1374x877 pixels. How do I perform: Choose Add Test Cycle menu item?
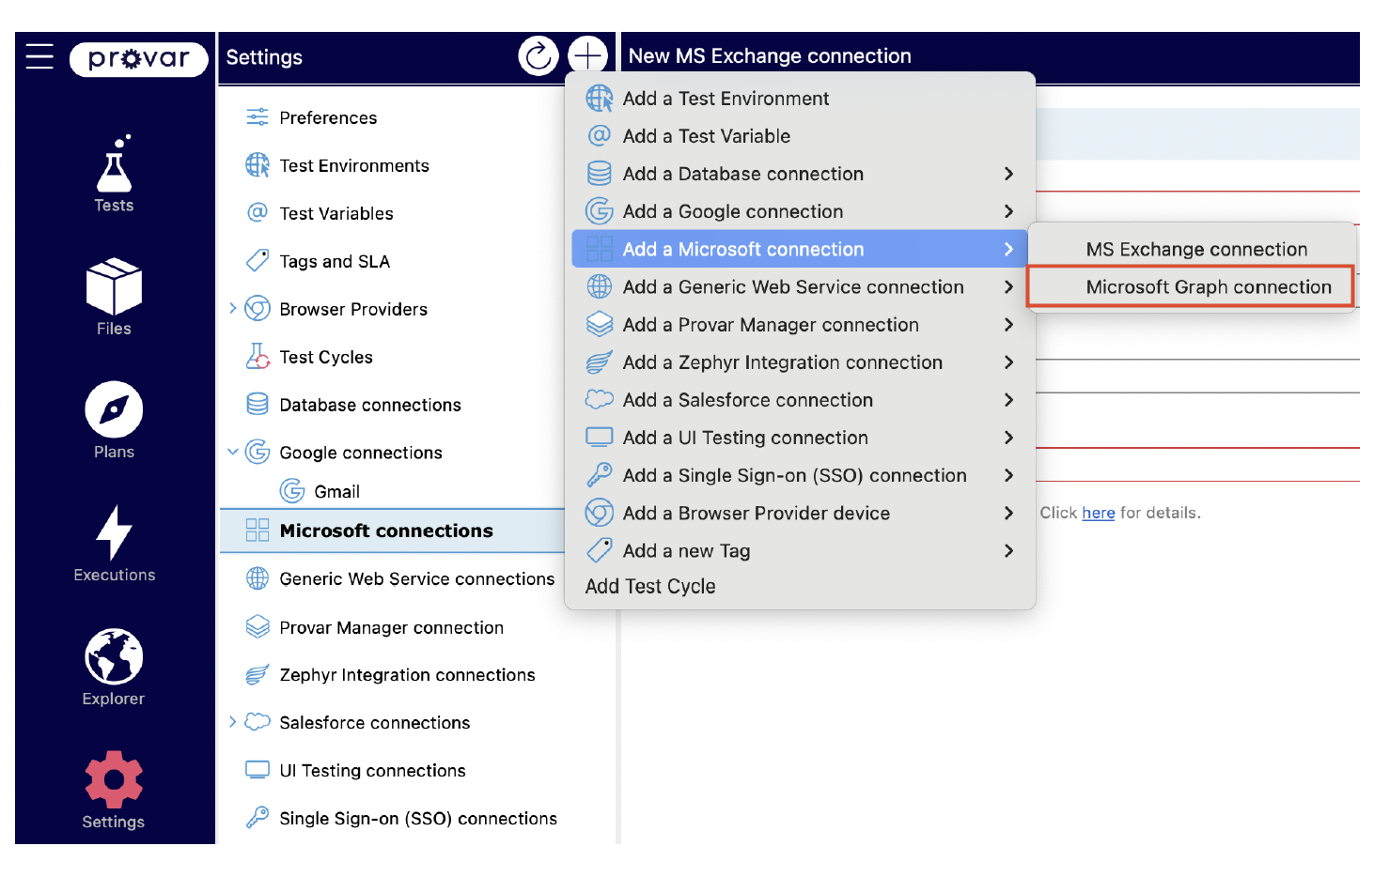tap(801, 586)
